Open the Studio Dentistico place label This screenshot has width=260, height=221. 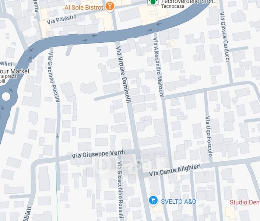coord(245,202)
